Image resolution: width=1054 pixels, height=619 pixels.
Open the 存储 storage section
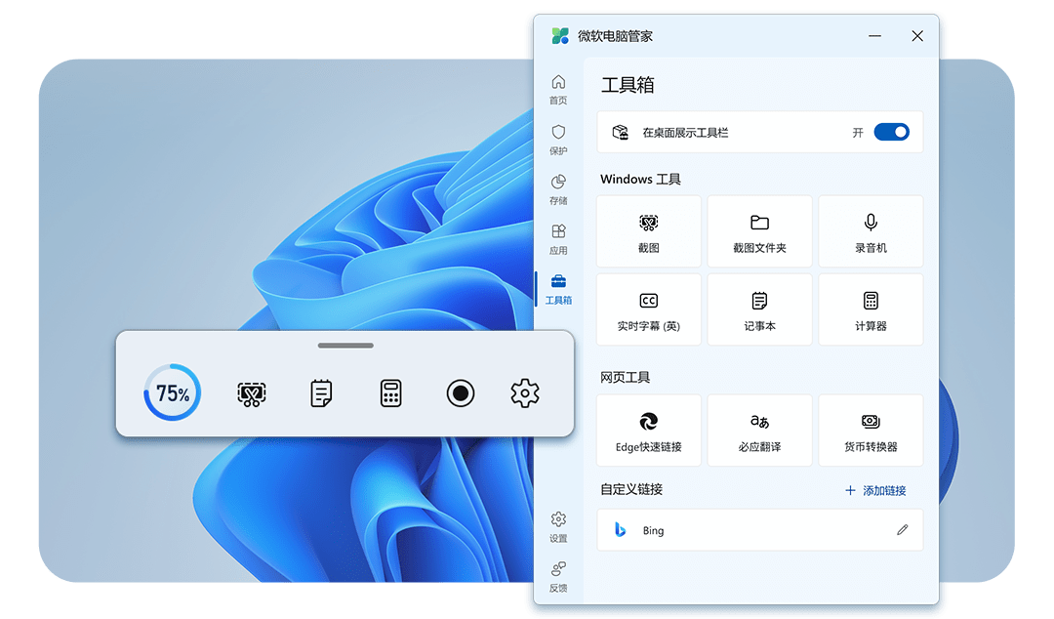pos(558,189)
